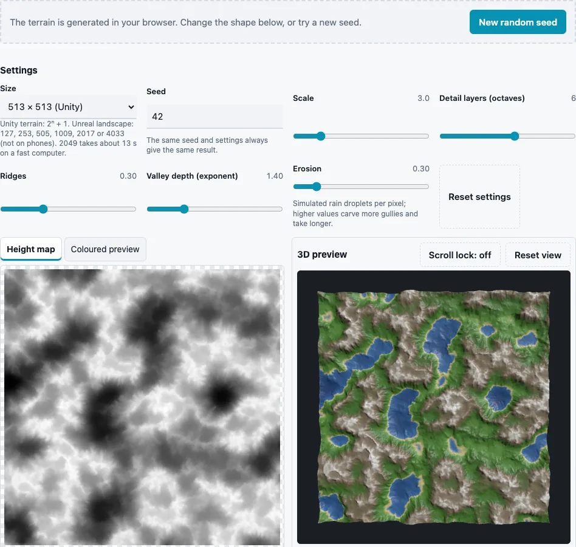Toggle the Scroll lock: off button
The image size is (576, 547).
(459, 255)
